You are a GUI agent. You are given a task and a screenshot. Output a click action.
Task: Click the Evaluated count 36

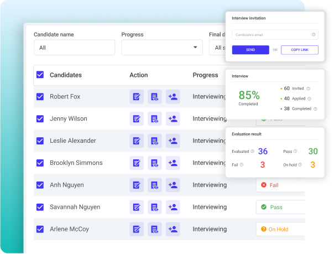(x=263, y=151)
